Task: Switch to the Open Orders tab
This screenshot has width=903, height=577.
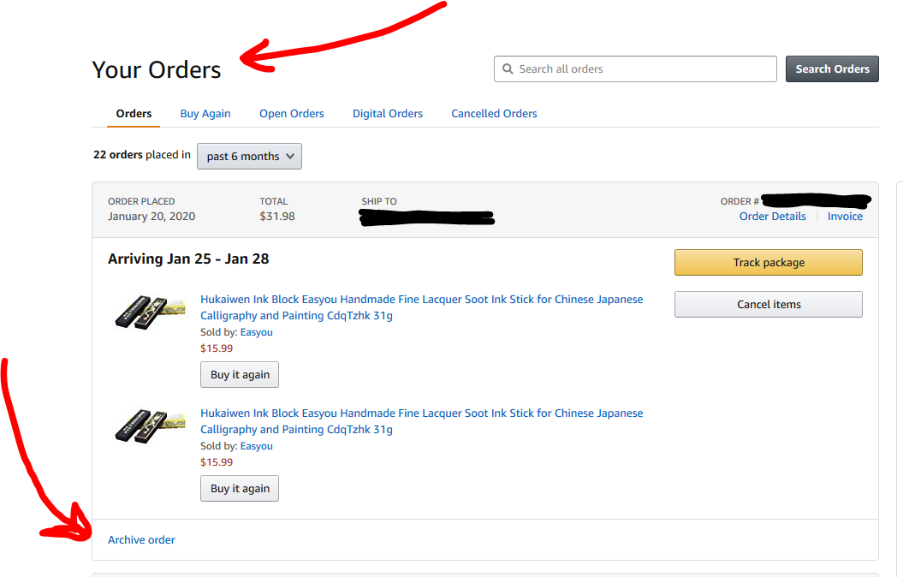Action: pos(292,114)
